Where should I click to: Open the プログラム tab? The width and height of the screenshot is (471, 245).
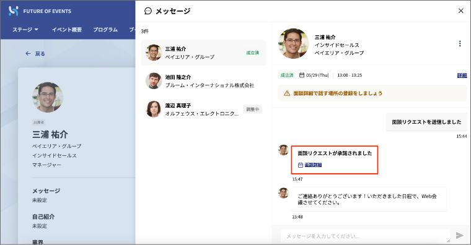coord(105,30)
